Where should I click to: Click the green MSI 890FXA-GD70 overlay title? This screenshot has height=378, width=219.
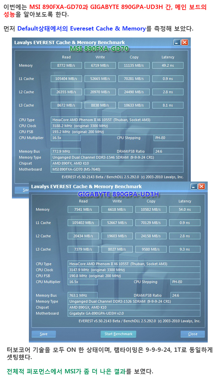pyautogui.click(x=99, y=49)
